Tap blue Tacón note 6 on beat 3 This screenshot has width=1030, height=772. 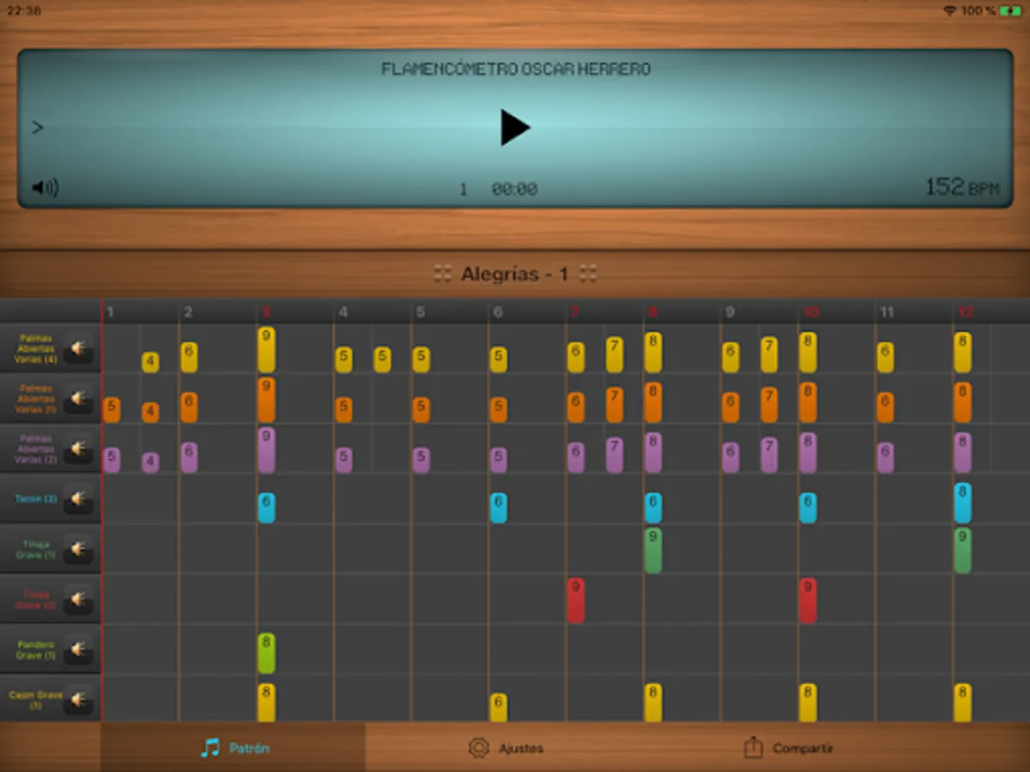point(266,508)
